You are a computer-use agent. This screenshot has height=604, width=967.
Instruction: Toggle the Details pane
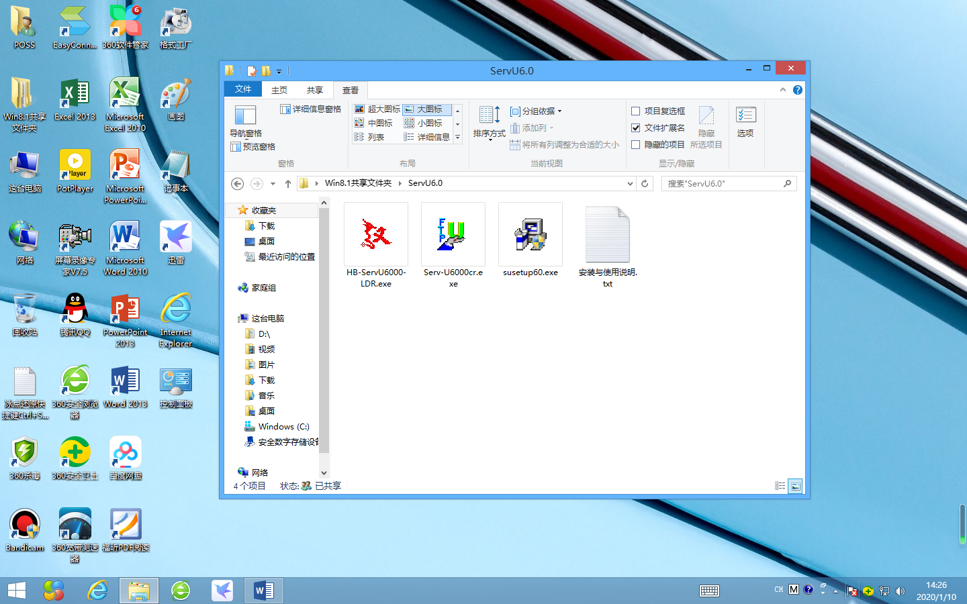pos(310,109)
